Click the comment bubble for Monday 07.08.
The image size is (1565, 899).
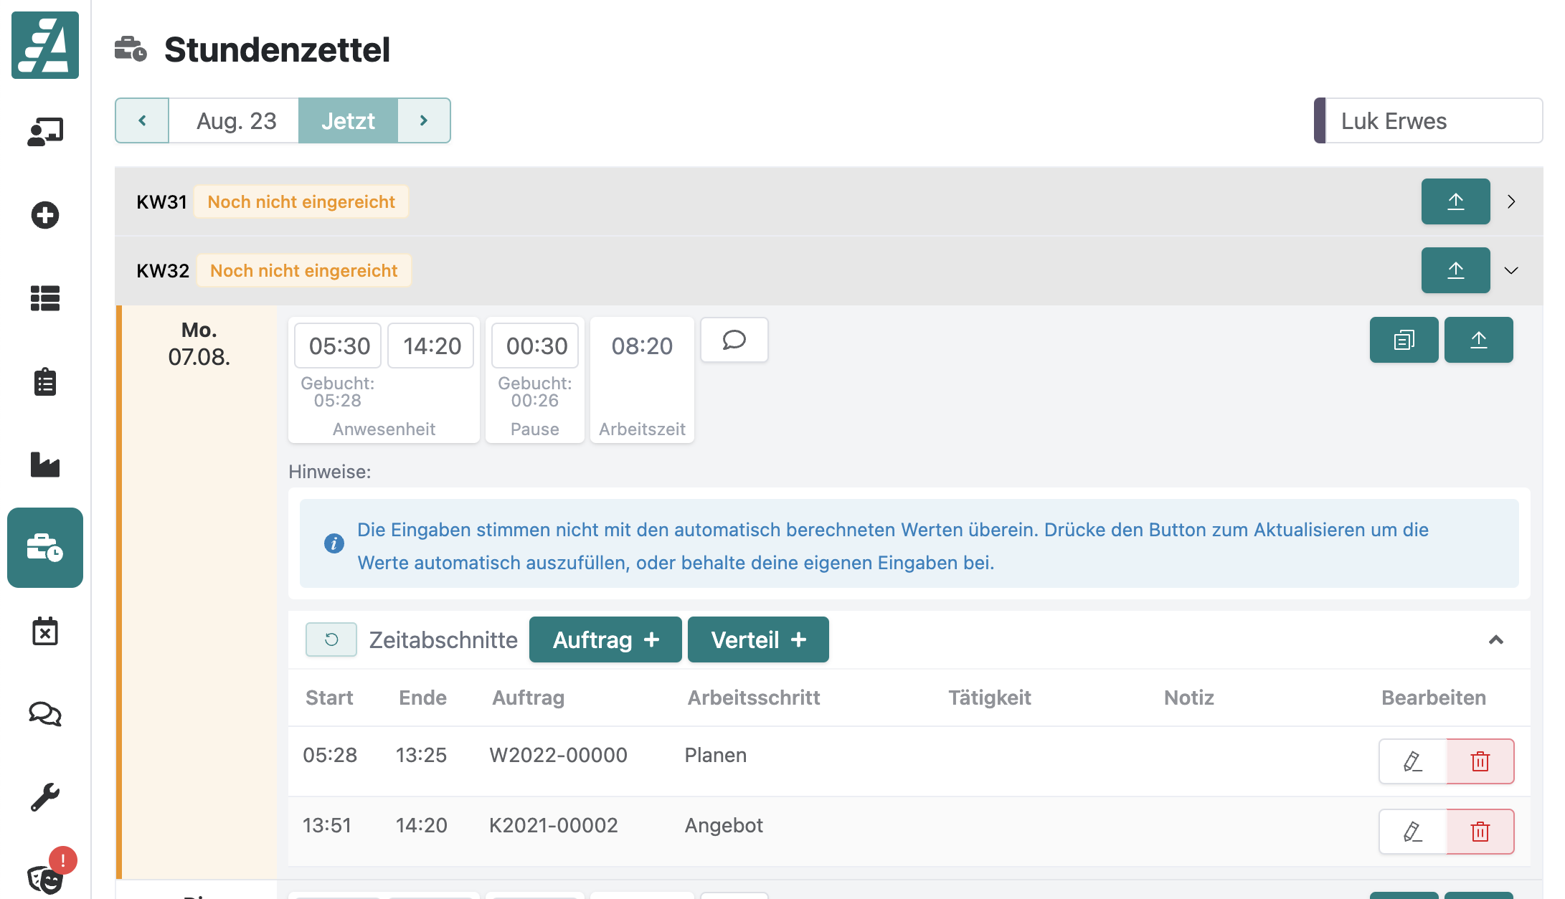point(734,340)
